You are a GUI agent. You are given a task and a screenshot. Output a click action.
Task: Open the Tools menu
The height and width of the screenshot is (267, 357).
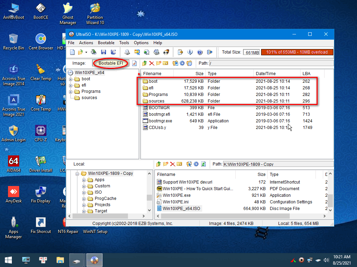(x=124, y=43)
